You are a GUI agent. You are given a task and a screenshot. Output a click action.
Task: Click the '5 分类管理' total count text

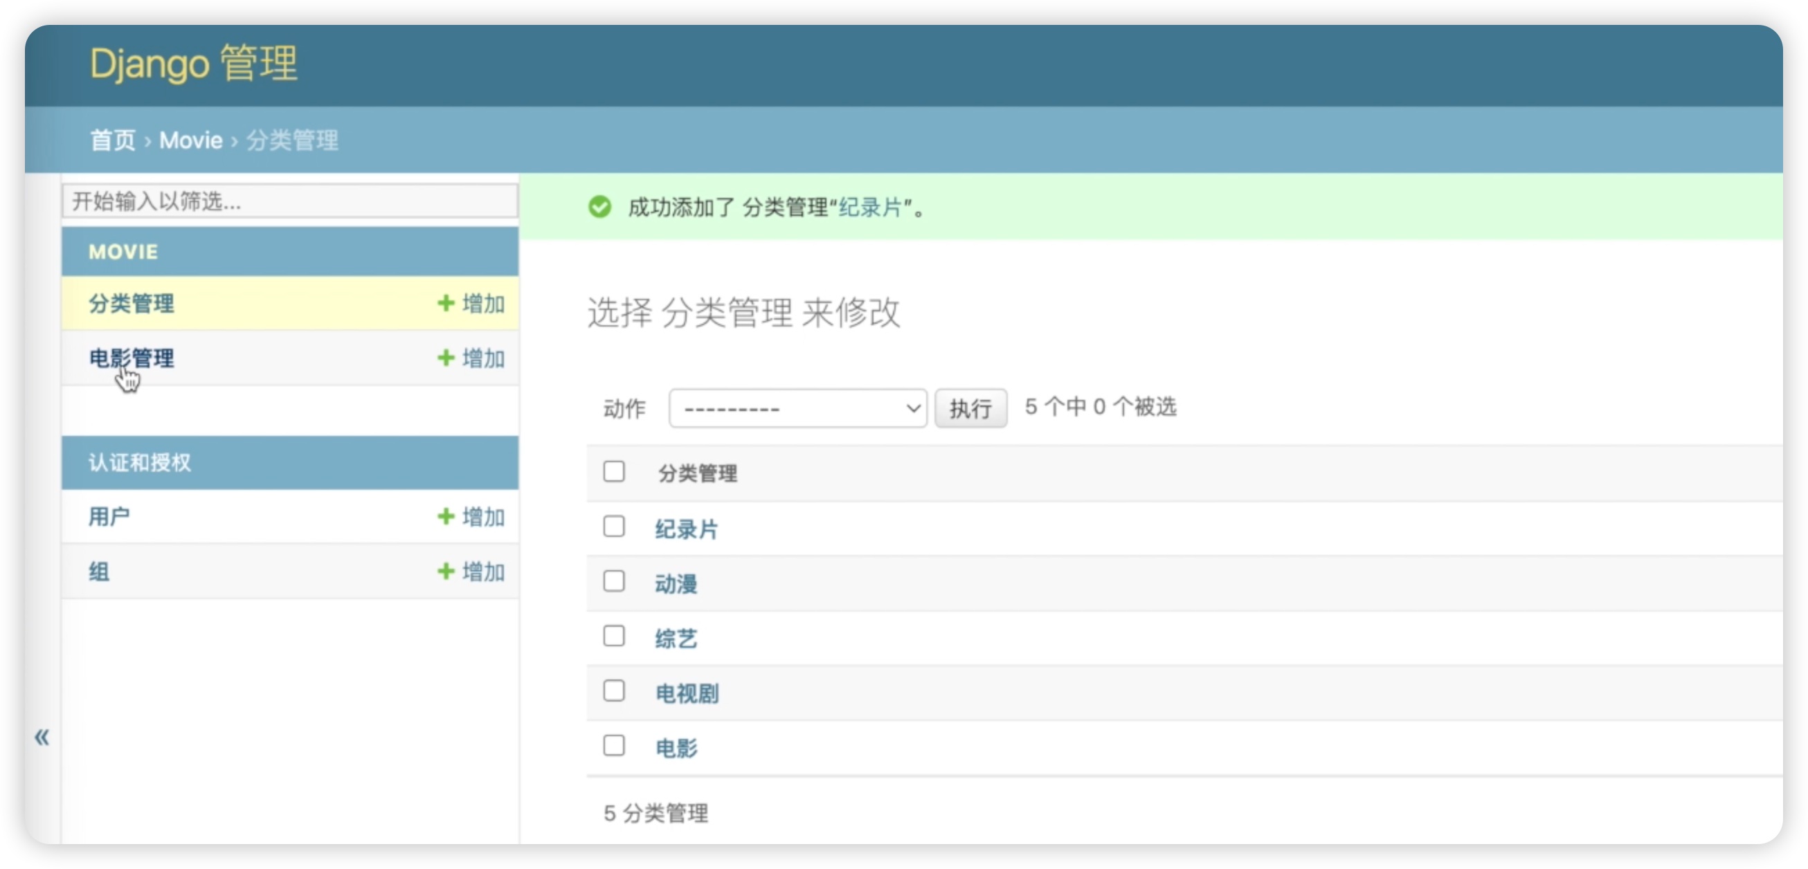[656, 813]
